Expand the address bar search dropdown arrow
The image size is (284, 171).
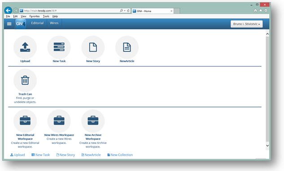tap(125, 10)
